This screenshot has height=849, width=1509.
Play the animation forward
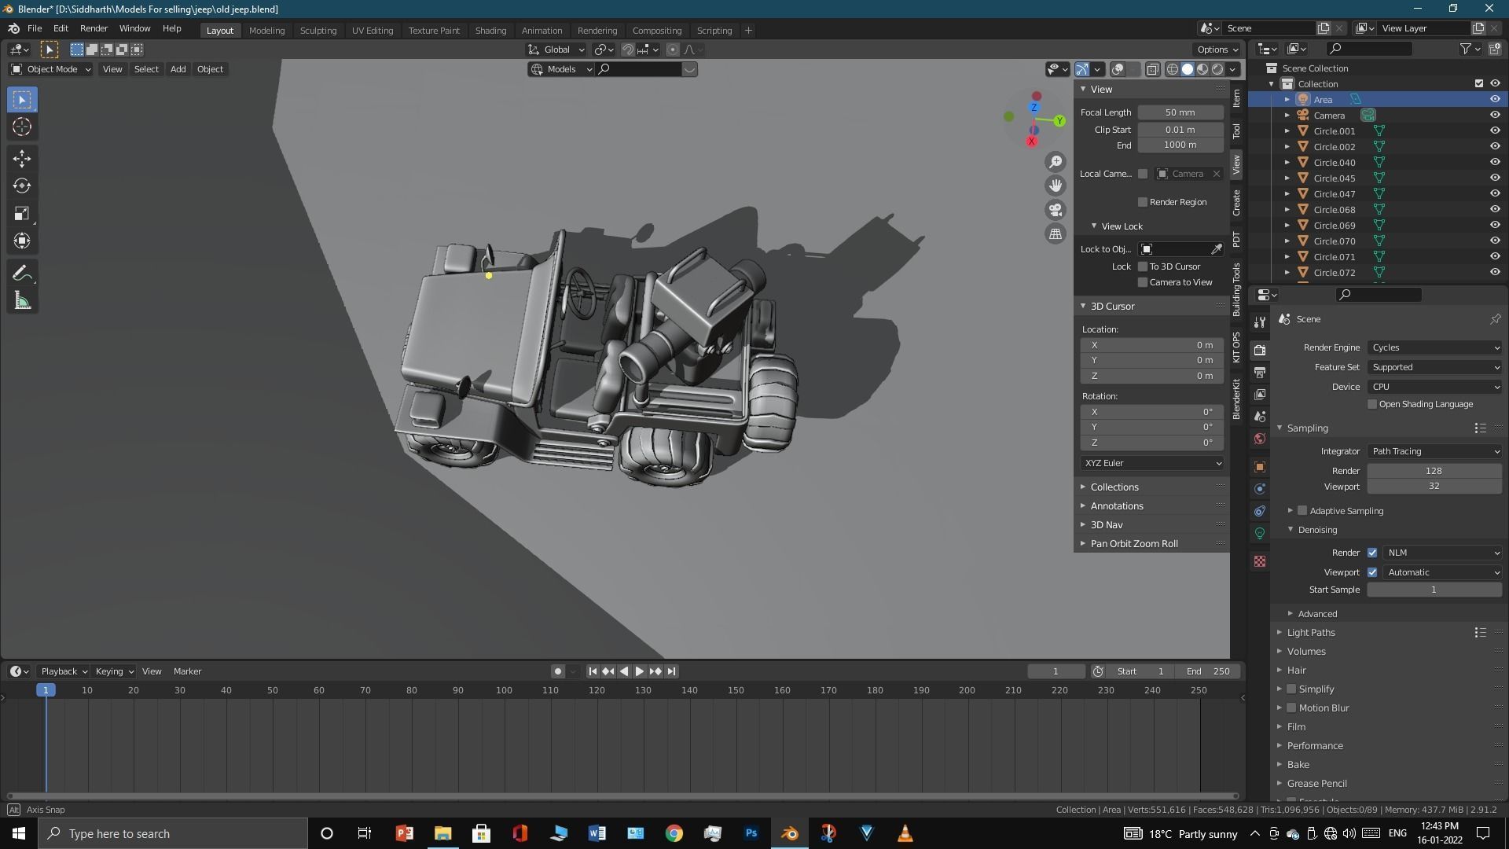[x=640, y=671]
